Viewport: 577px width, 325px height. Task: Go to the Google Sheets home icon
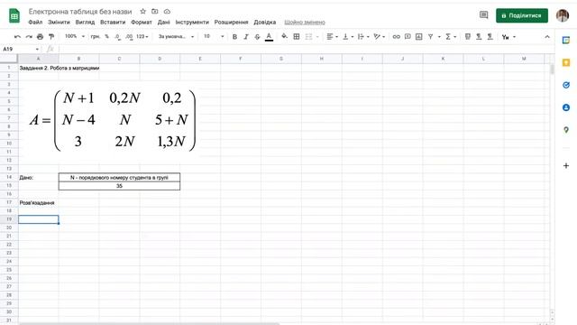pos(14,16)
